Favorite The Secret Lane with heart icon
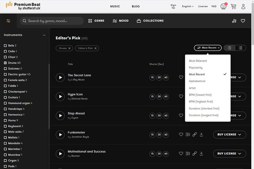 tap(181, 77)
